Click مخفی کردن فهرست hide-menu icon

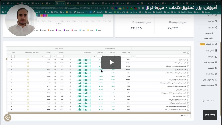pos(216,85)
